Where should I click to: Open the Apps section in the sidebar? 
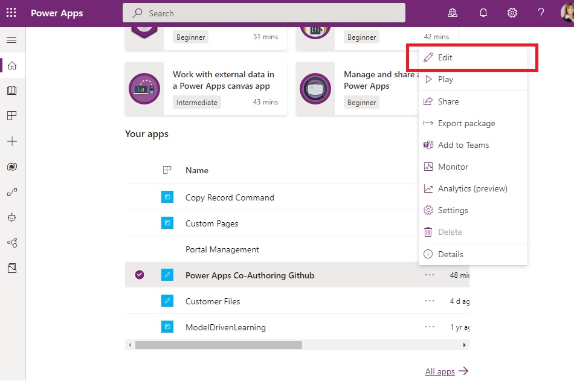click(x=12, y=115)
